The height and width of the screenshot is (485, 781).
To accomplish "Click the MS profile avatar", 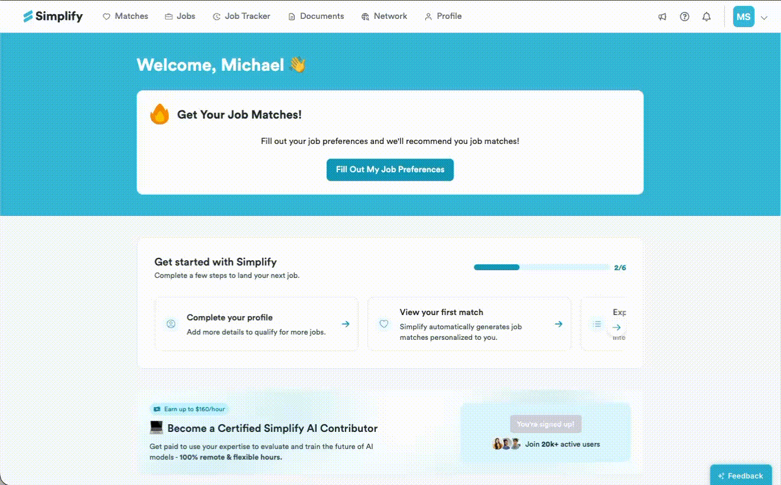I will tap(744, 17).
